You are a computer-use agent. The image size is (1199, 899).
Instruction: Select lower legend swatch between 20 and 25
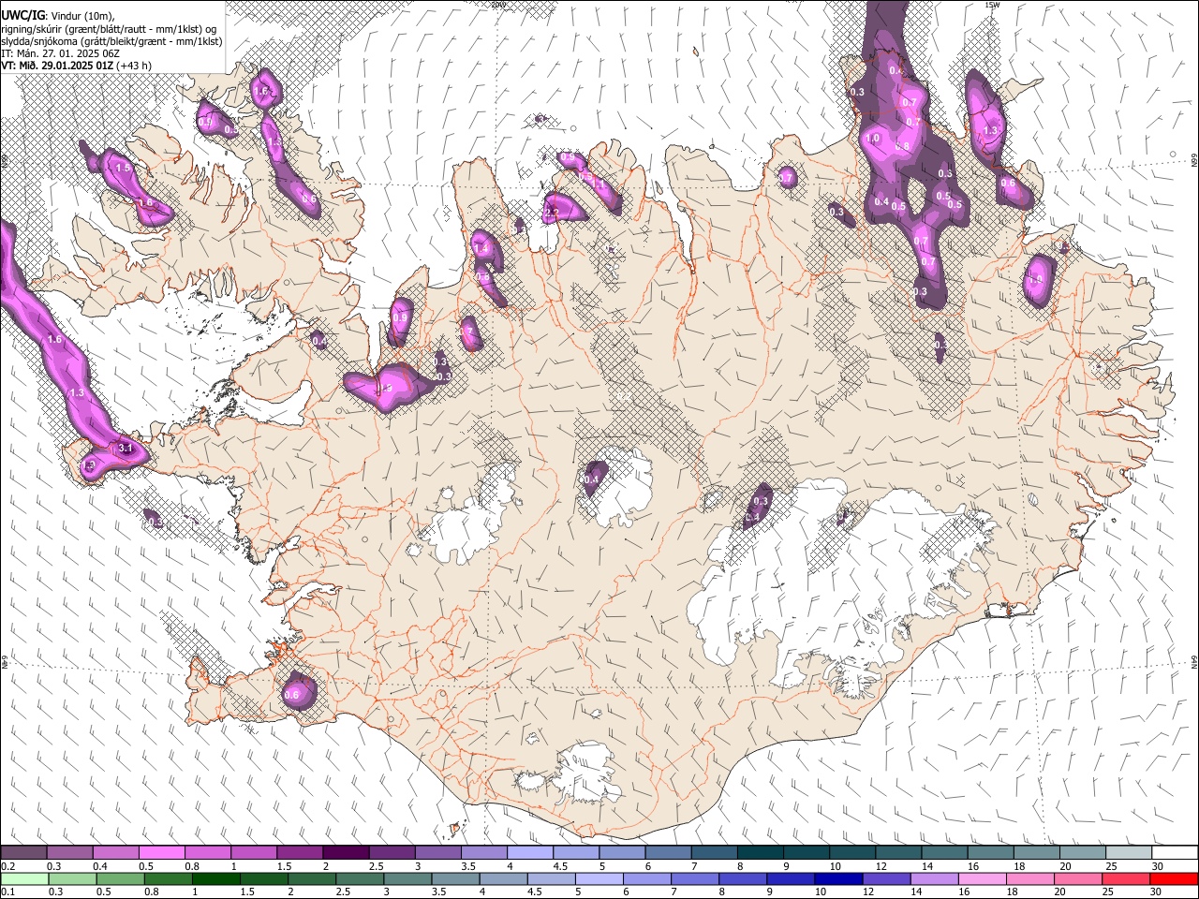pos(1078,878)
